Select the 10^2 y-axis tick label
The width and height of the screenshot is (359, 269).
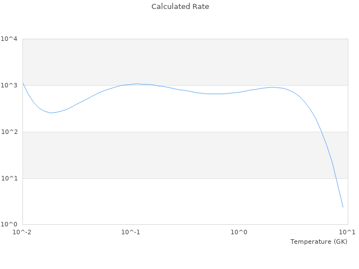click(9, 132)
